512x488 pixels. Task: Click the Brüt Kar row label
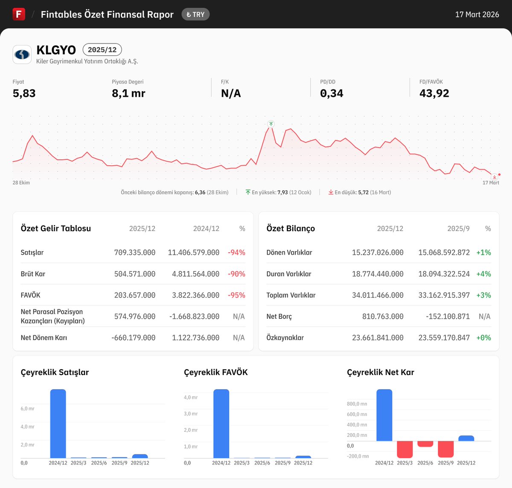pyautogui.click(x=33, y=274)
